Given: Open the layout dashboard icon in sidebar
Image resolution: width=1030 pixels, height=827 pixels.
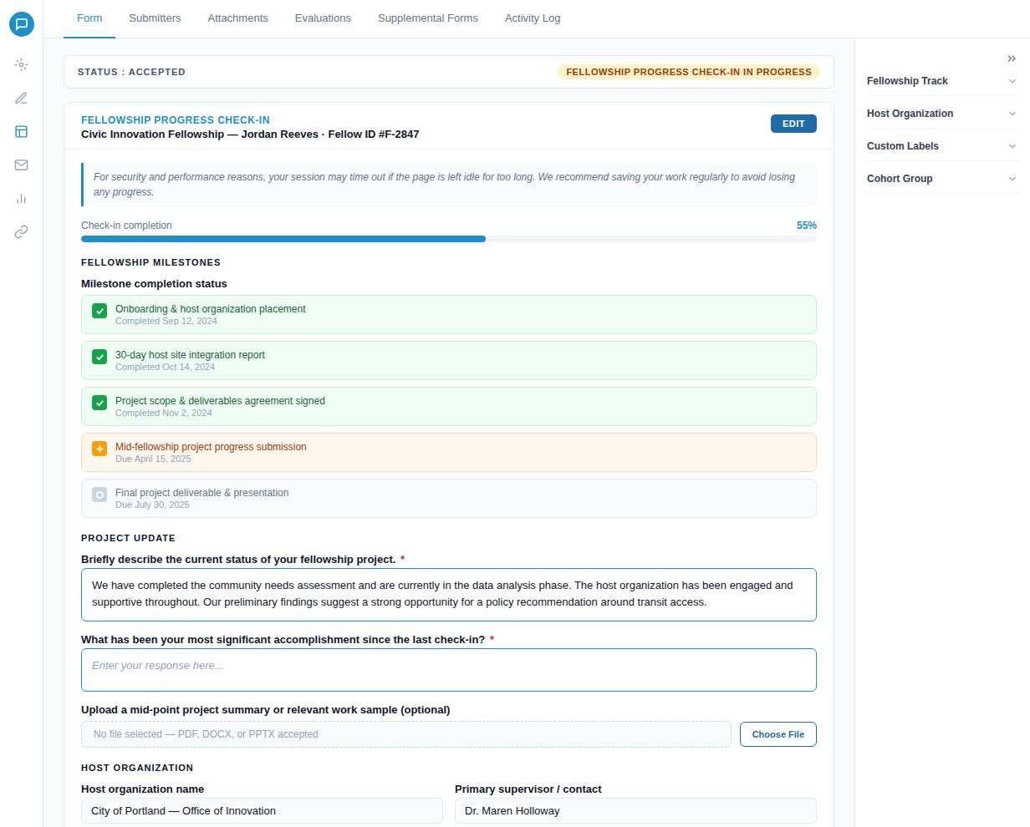Looking at the screenshot, I should click(21, 131).
